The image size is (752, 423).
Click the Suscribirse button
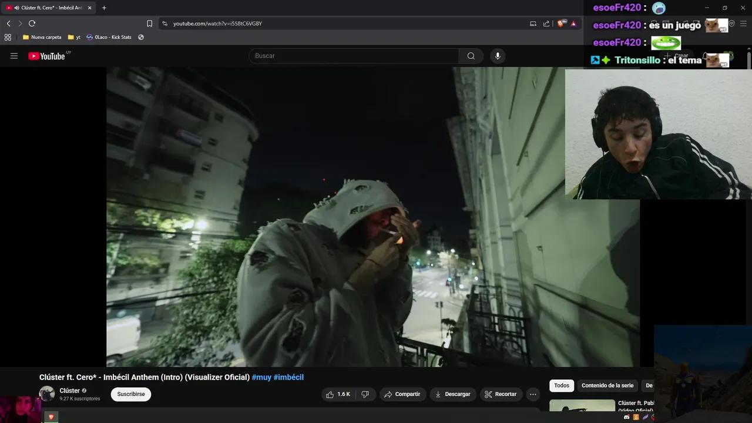point(131,394)
